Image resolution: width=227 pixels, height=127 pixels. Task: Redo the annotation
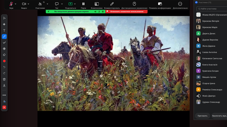4,73
